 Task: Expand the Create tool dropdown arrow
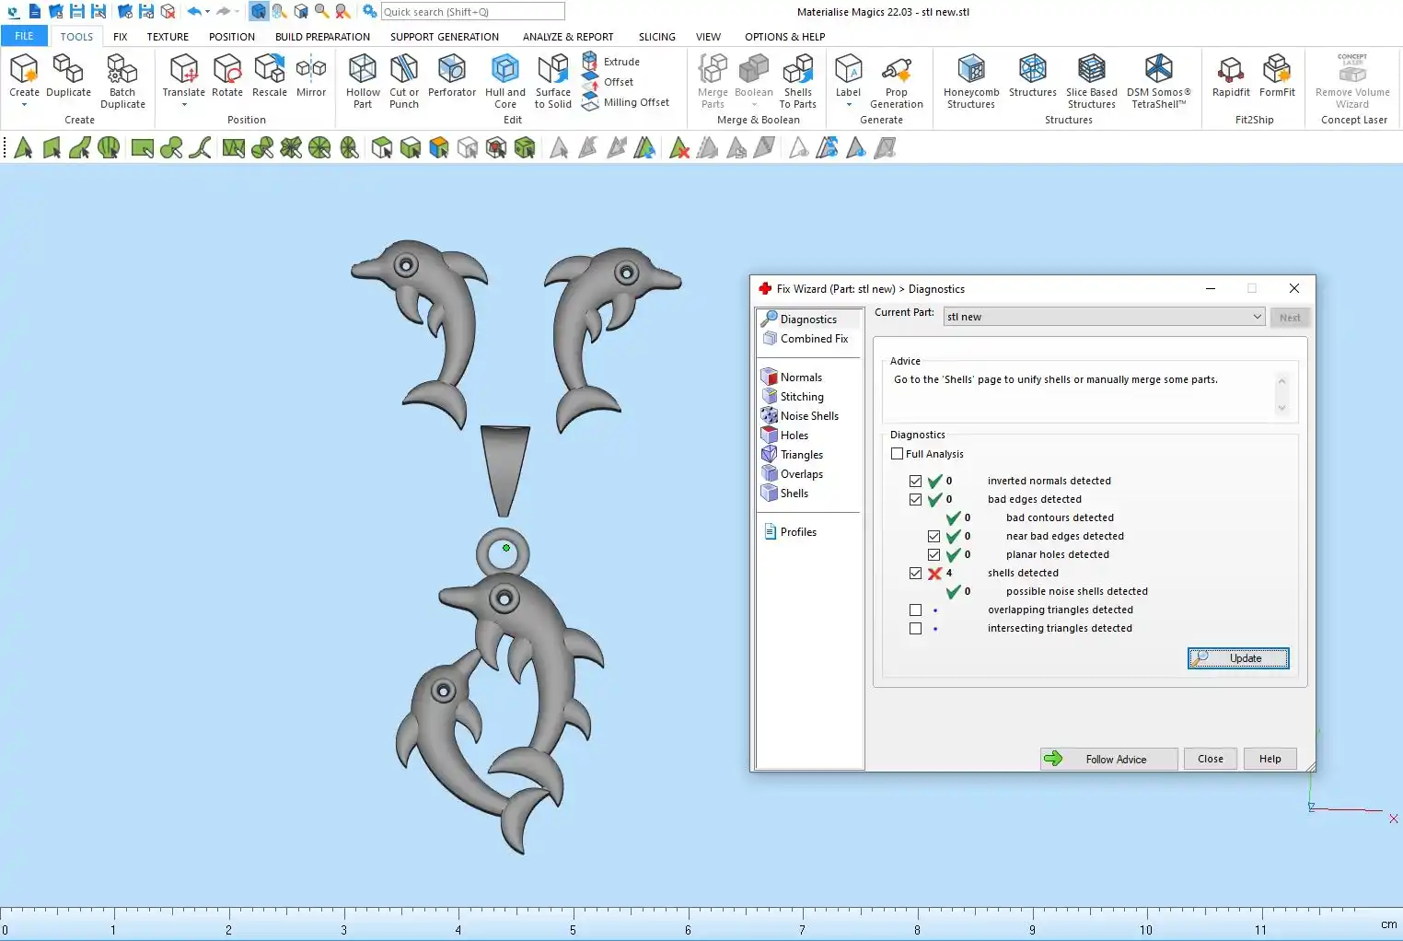(x=24, y=105)
